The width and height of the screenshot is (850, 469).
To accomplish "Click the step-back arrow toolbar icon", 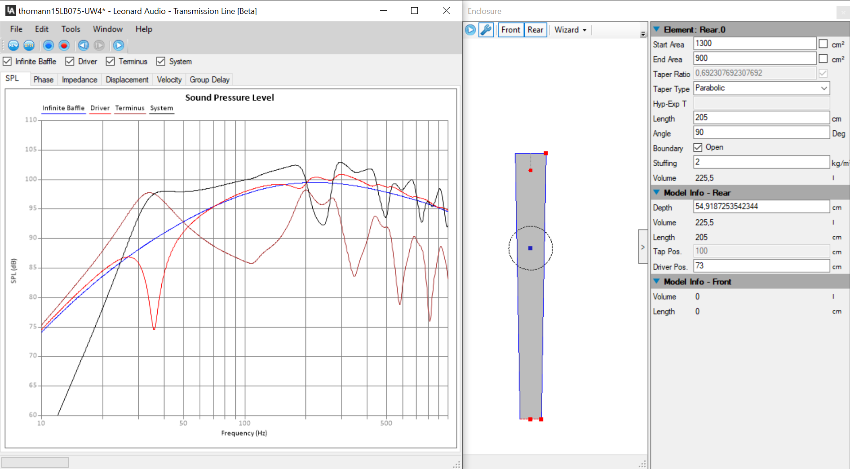I will (84, 45).
